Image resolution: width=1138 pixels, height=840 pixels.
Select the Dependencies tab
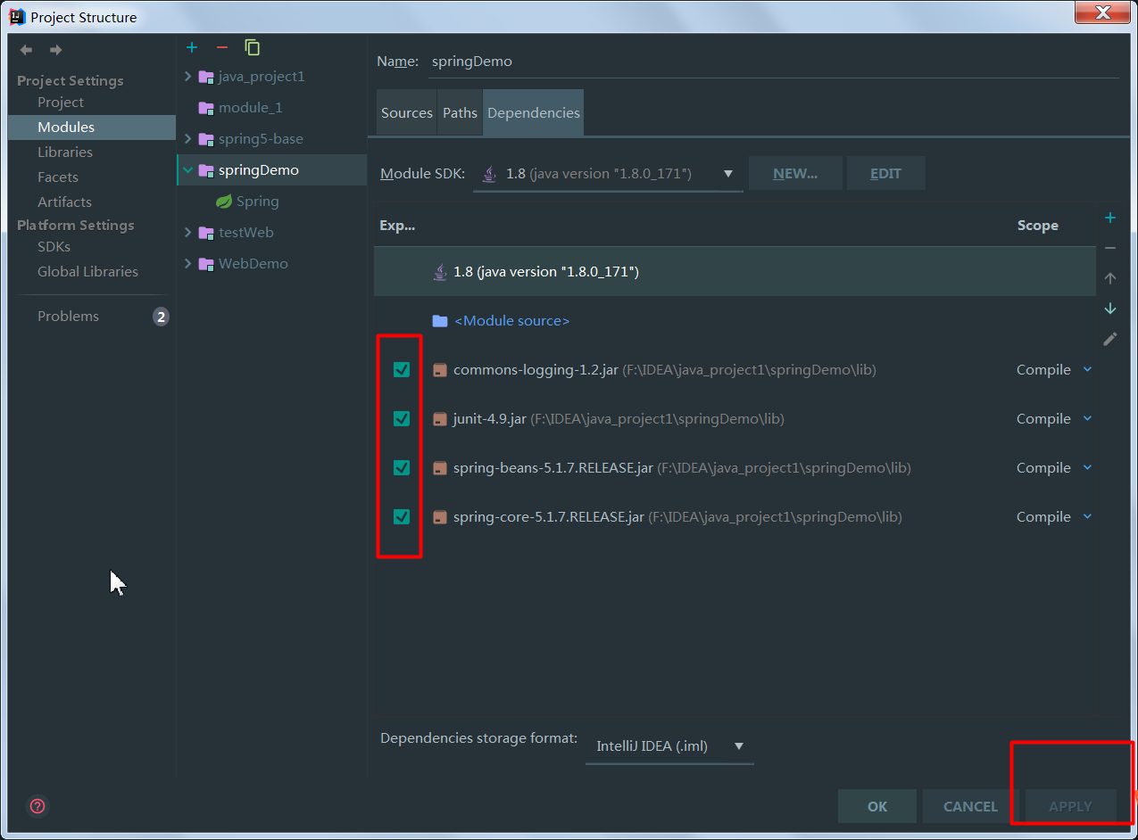pos(534,113)
